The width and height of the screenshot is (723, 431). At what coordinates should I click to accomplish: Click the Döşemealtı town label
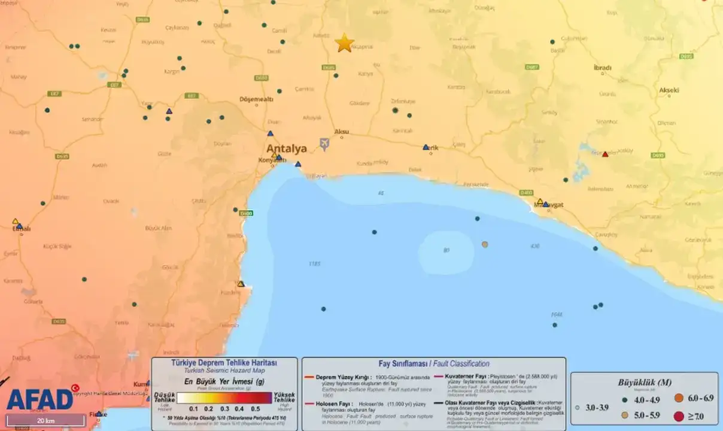(256, 99)
